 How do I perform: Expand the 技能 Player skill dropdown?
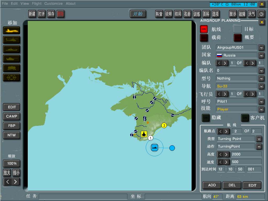261,109
